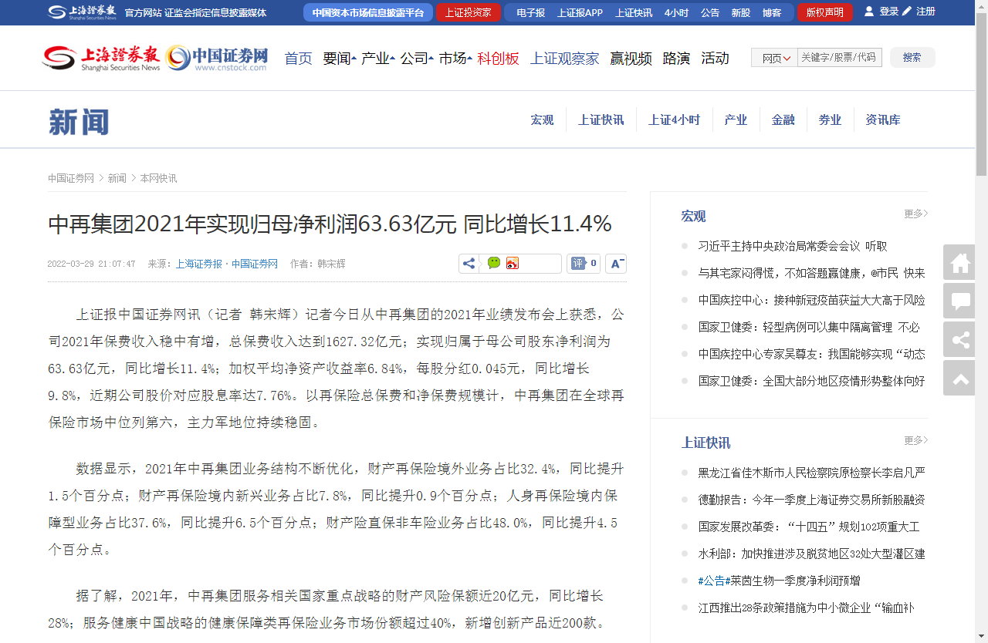The height and width of the screenshot is (643, 988).
Task: Share the article via the Weibo icon
Action: click(x=513, y=264)
